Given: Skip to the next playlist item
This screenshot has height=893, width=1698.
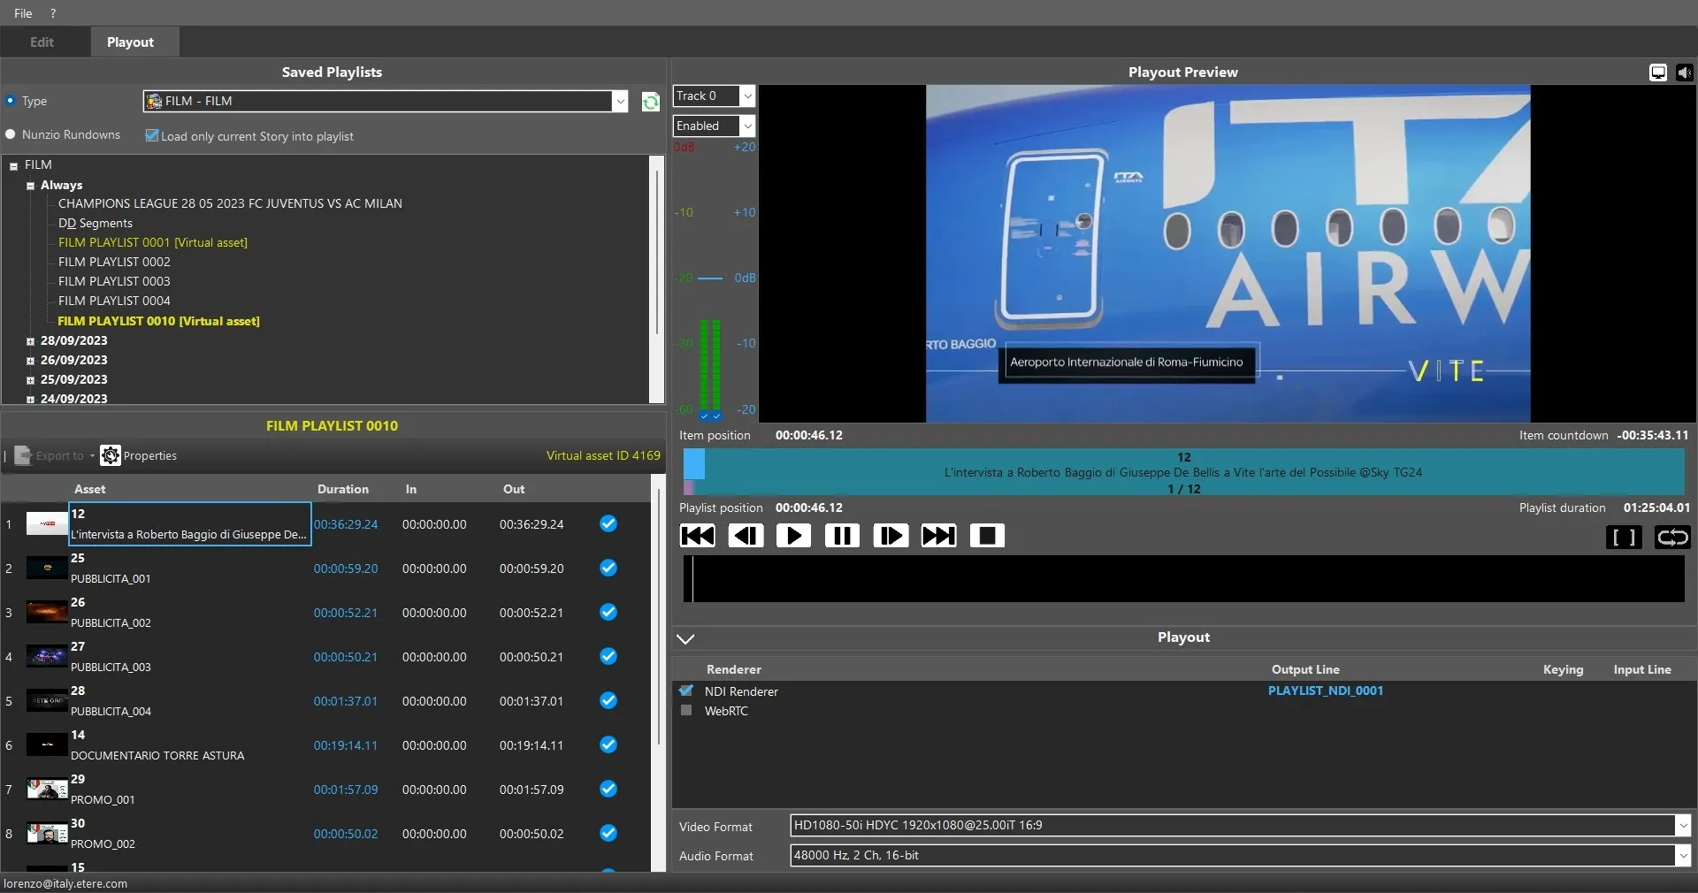Looking at the screenshot, I should [x=938, y=536].
